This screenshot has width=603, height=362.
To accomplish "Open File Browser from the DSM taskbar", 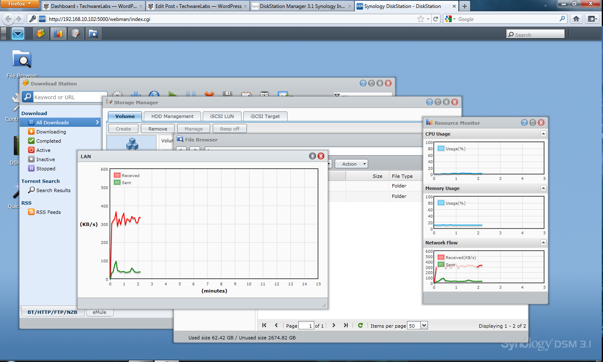I will tap(93, 33).
